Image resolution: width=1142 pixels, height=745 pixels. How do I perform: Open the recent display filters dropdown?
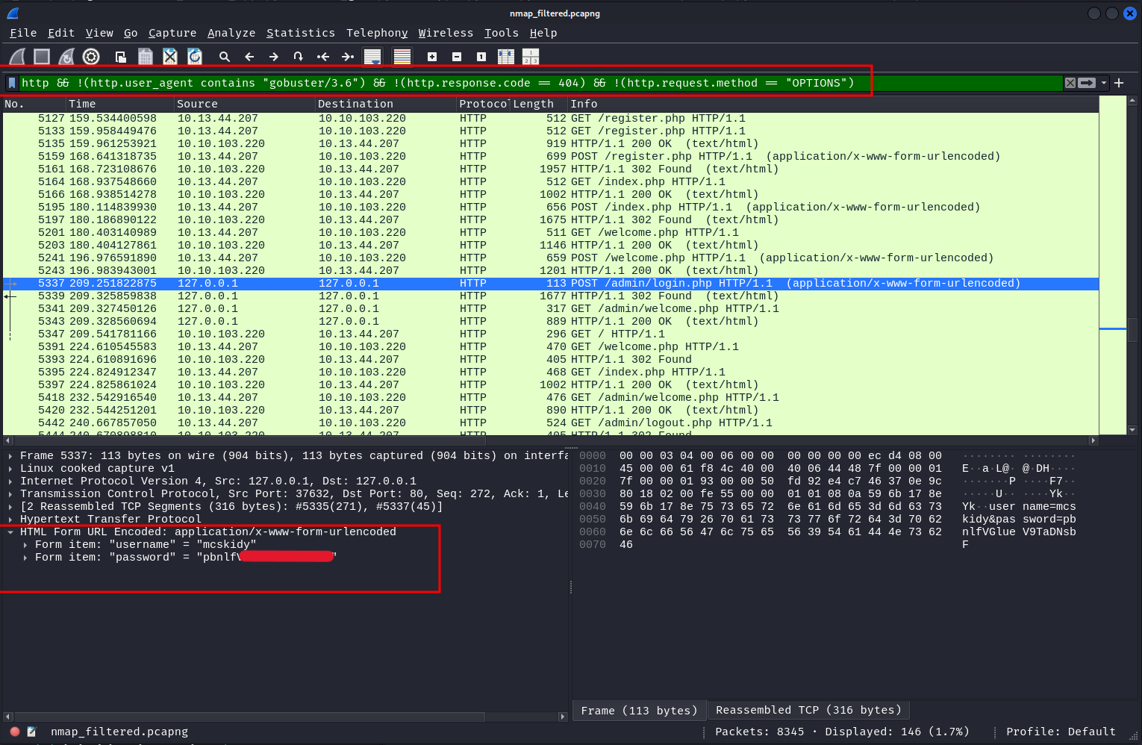pos(1104,83)
